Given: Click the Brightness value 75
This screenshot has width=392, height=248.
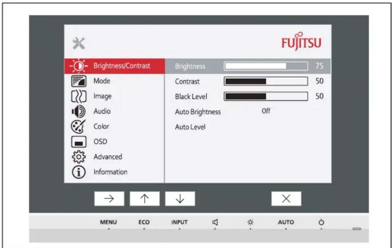Looking at the screenshot, I should coord(319,66).
